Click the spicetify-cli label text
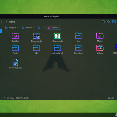This screenshot has width=117, height=117. click(58, 53)
